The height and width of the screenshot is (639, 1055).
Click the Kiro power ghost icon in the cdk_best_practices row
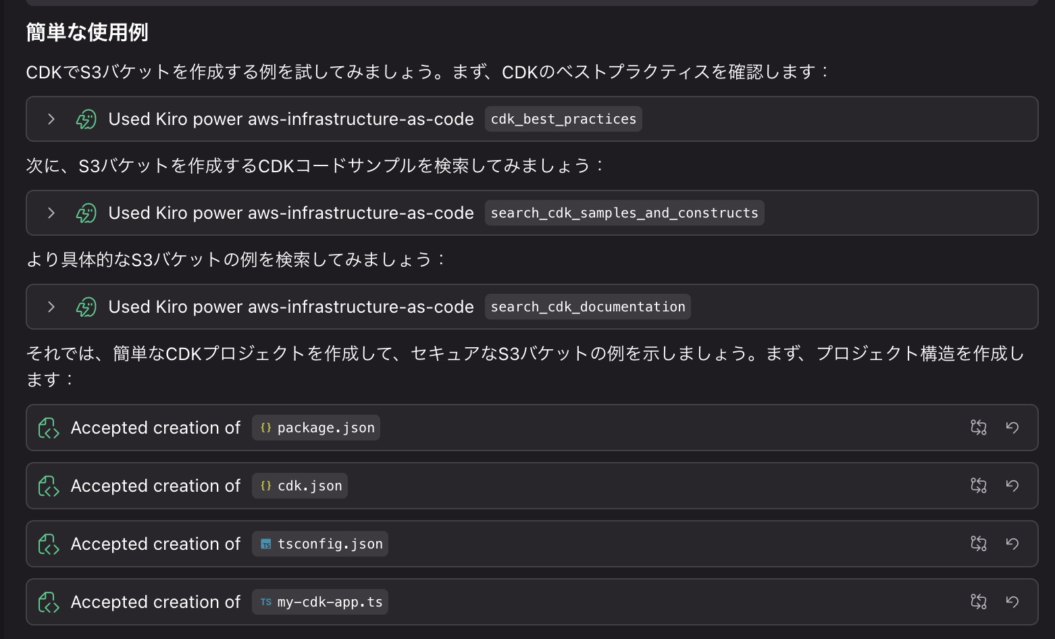point(85,119)
